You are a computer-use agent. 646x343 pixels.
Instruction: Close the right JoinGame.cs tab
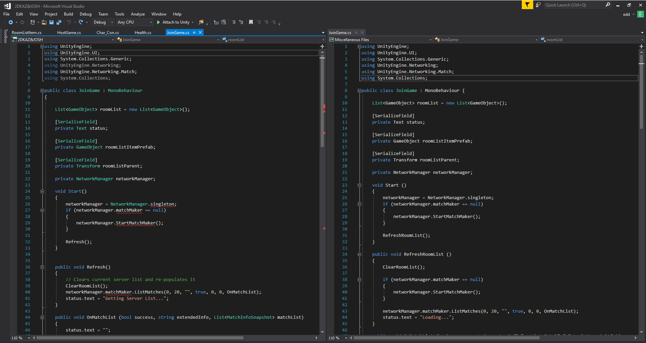point(362,32)
